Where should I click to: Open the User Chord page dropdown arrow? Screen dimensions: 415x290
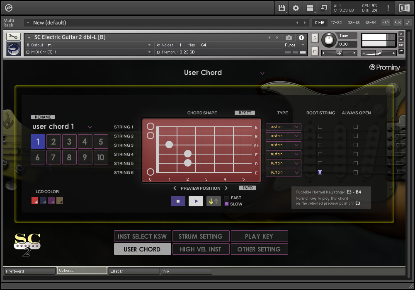click(262, 73)
